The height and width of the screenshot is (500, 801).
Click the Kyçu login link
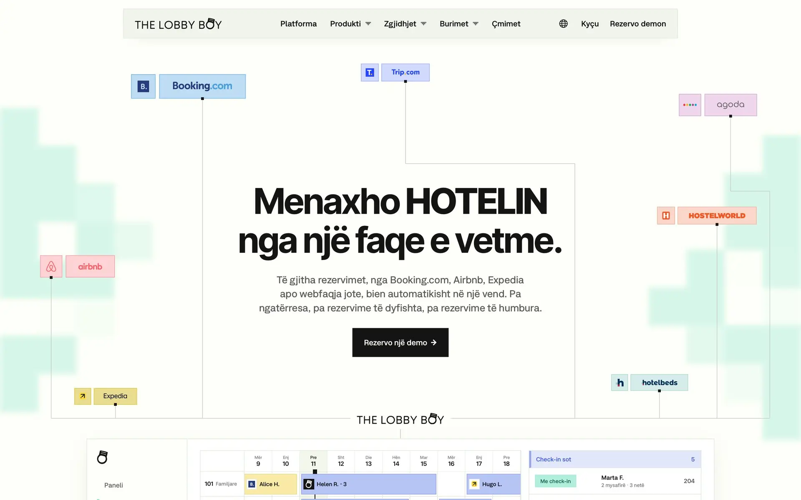click(590, 24)
